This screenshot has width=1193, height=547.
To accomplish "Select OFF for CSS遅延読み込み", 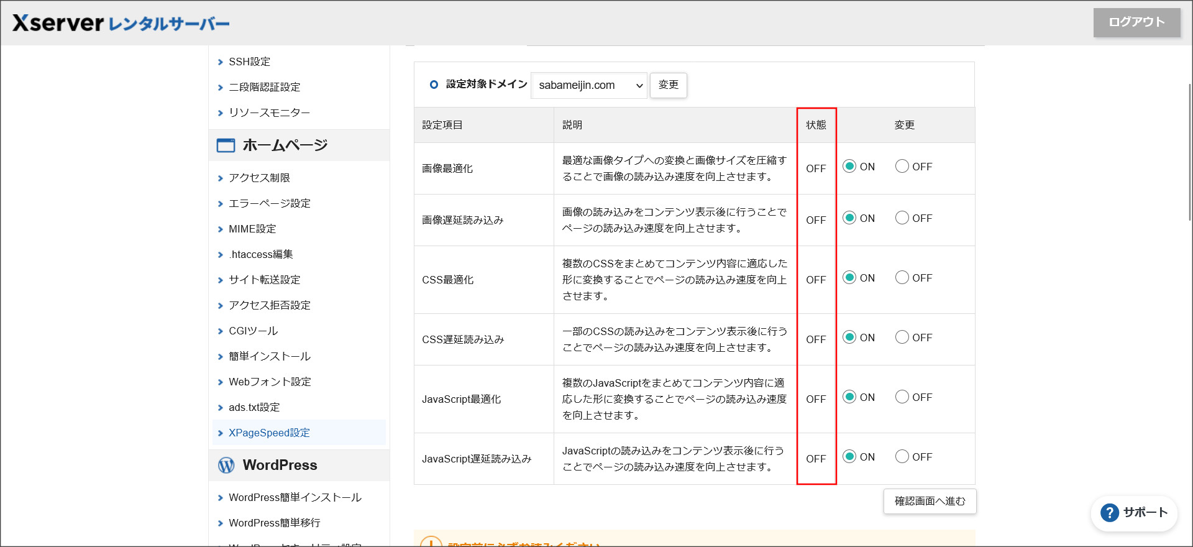I will tap(902, 337).
